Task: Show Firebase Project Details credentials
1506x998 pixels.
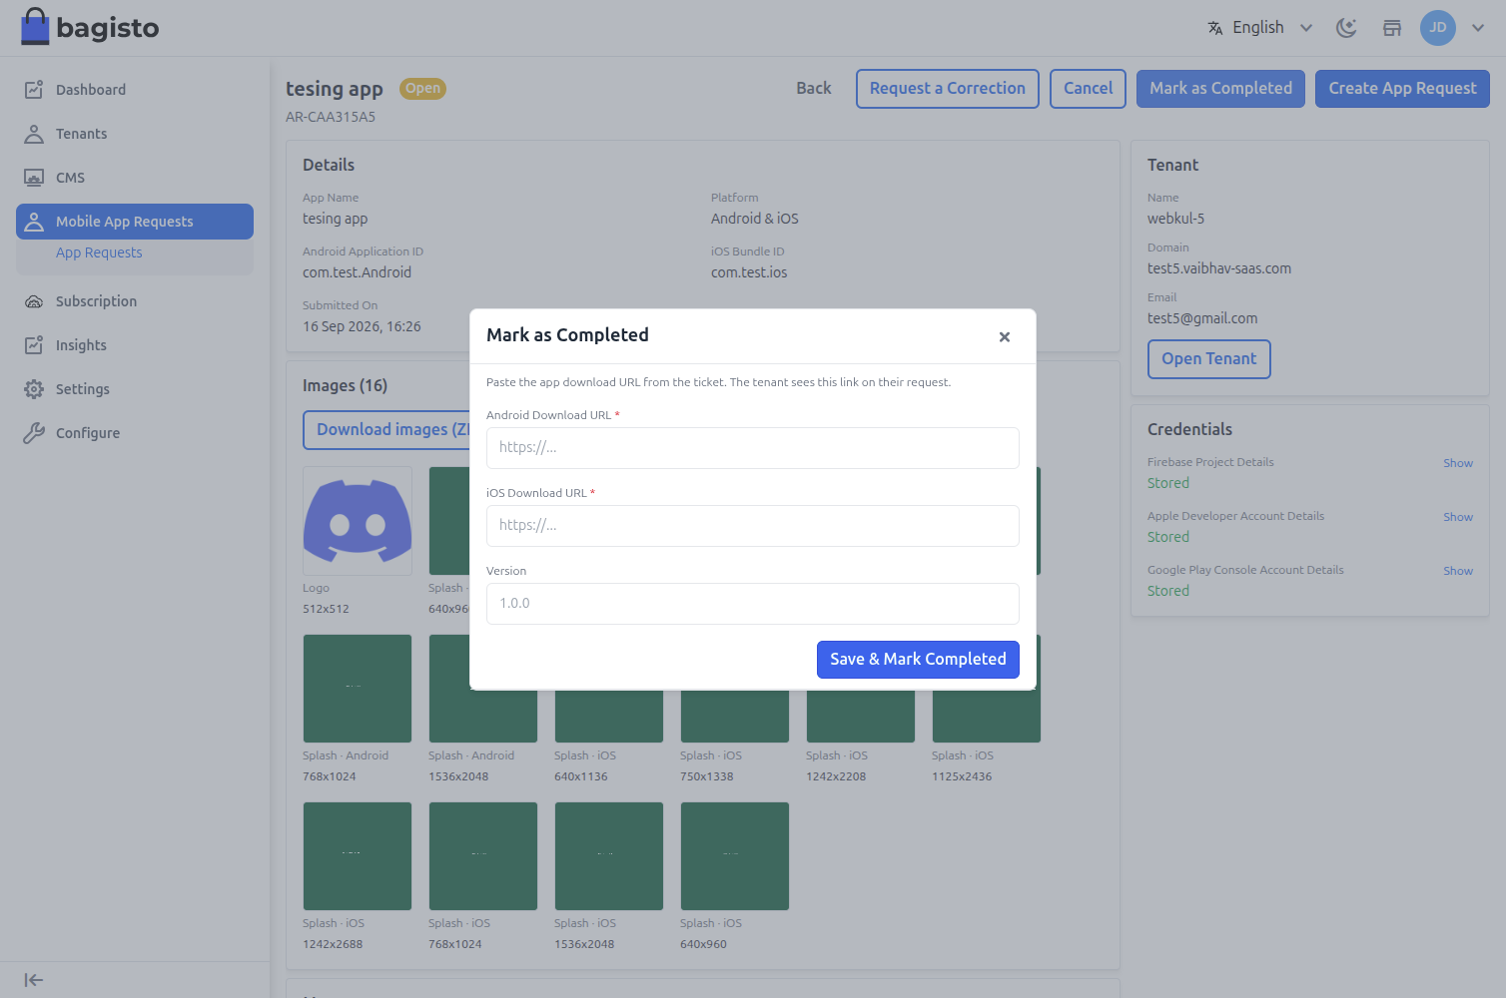Action: click(x=1458, y=463)
